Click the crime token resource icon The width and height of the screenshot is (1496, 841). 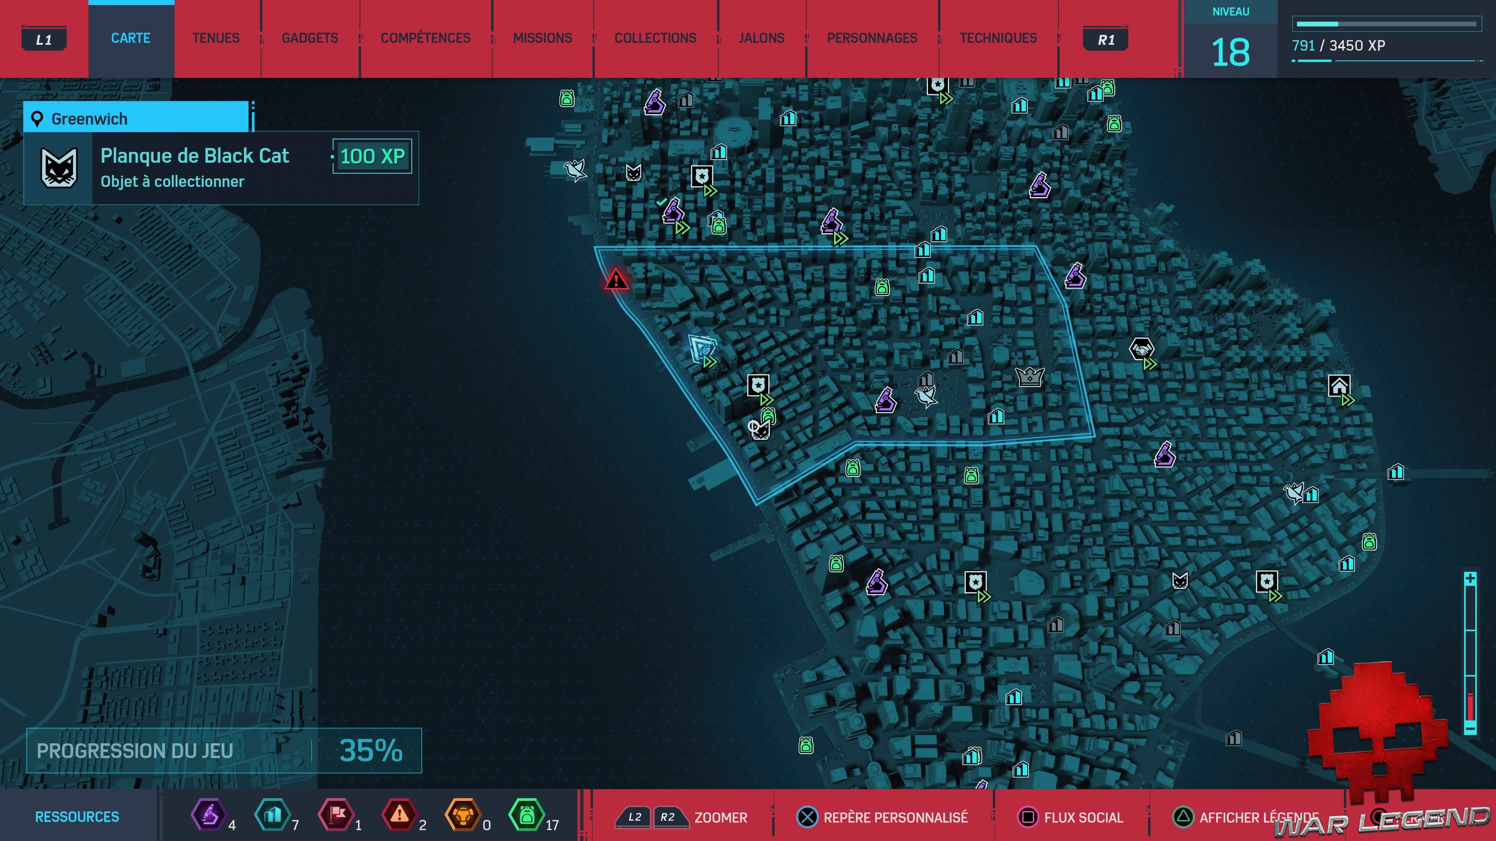click(x=400, y=815)
